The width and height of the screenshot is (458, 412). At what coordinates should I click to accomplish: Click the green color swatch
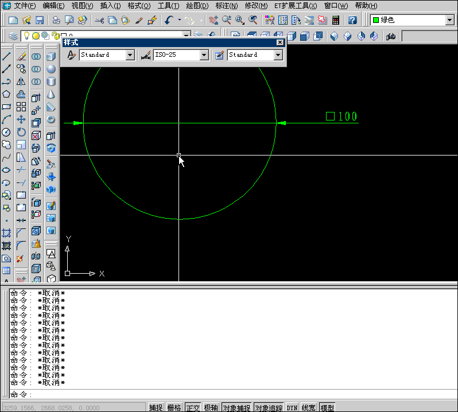[376, 20]
